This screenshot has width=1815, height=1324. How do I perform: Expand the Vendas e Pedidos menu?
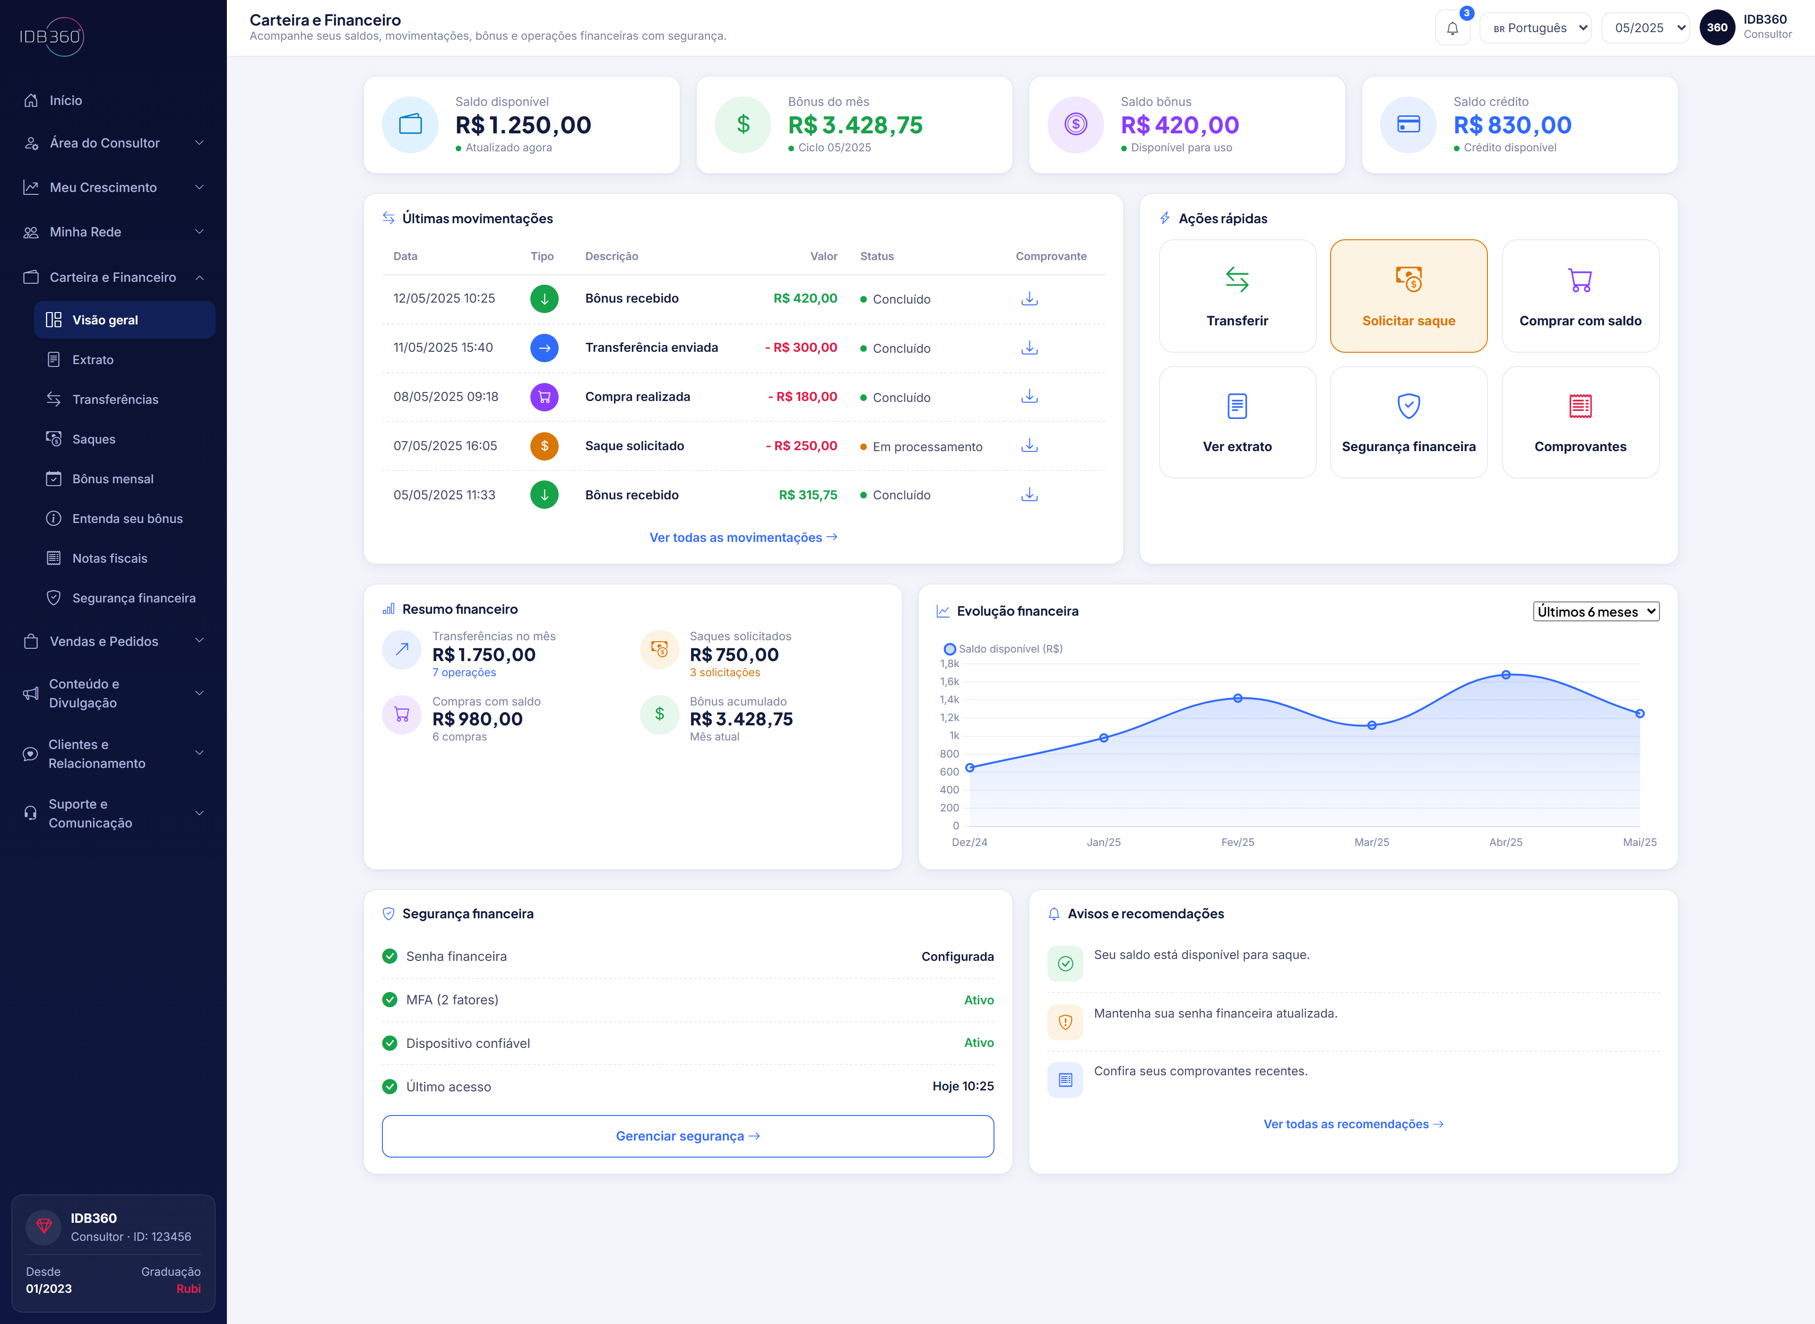tap(113, 641)
